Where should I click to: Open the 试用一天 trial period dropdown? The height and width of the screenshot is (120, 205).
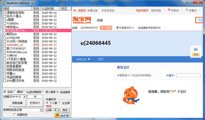click(58, 110)
